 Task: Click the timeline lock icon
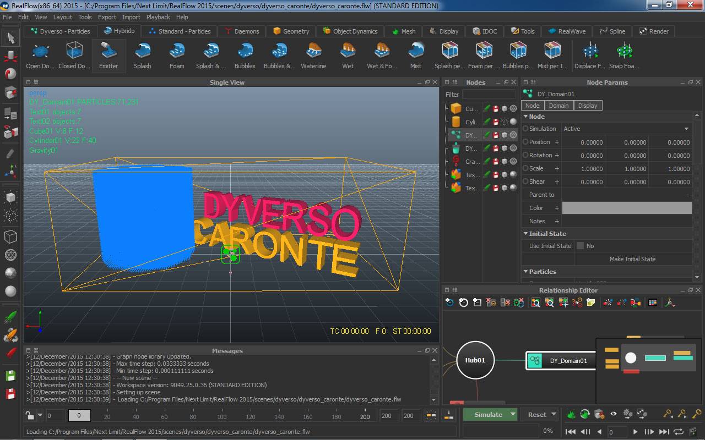coord(30,415)
